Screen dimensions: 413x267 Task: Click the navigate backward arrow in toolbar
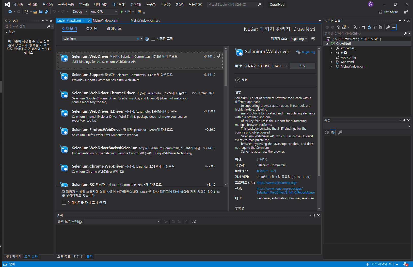point(10,12)
